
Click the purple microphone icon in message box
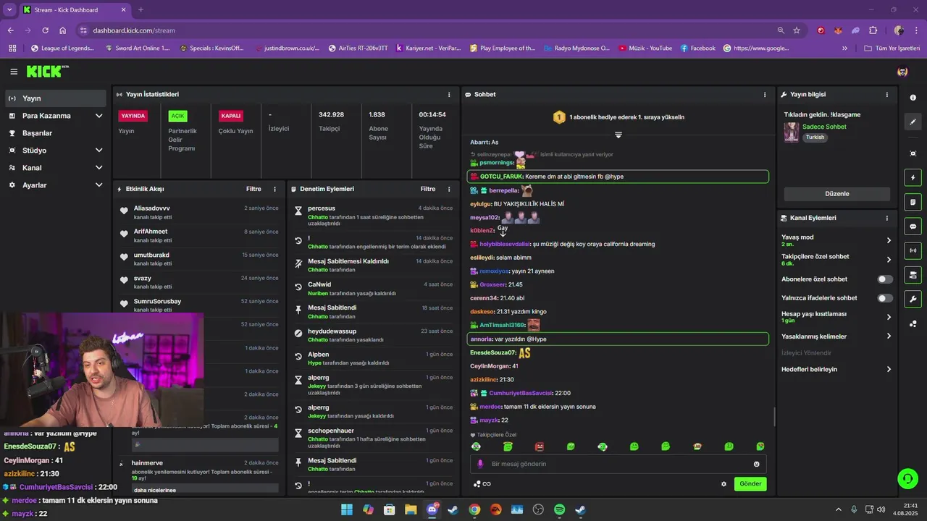click(x=480, y=464)
